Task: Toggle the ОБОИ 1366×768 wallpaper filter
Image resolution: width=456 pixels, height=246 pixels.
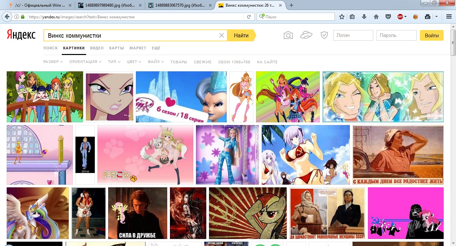Action: (234, 62)
